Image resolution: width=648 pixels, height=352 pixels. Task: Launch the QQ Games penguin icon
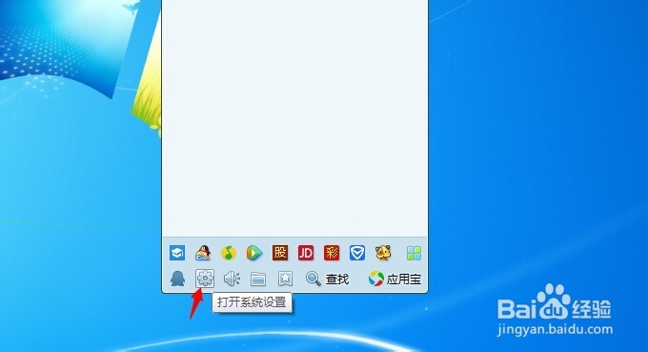point(203,253)
